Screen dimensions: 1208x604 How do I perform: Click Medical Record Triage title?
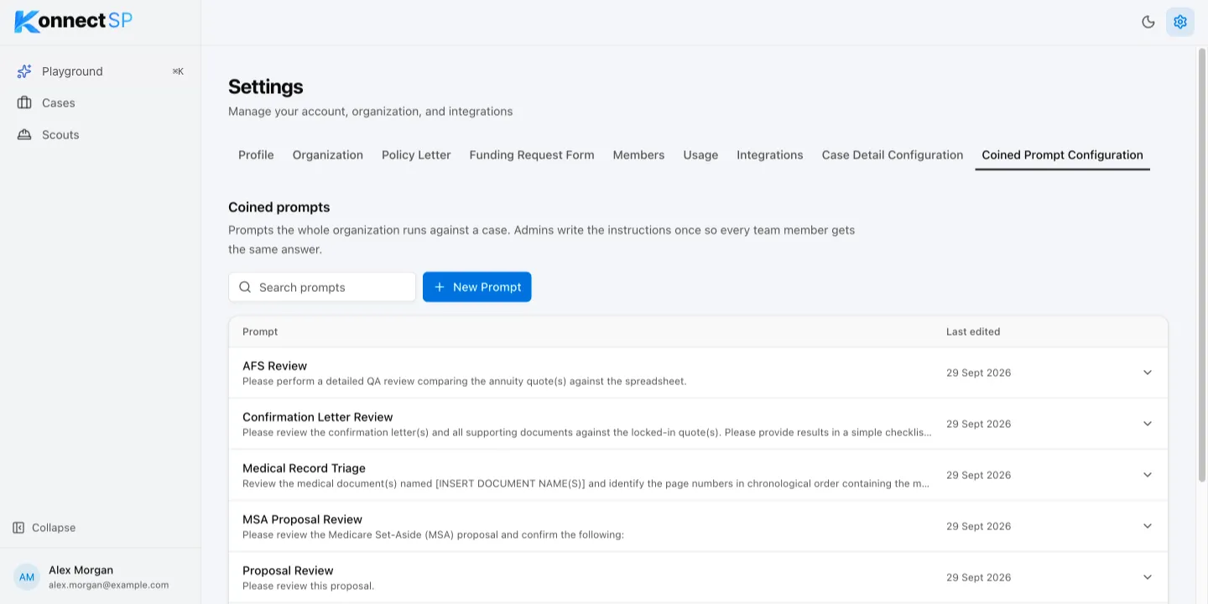coord(304,468)
